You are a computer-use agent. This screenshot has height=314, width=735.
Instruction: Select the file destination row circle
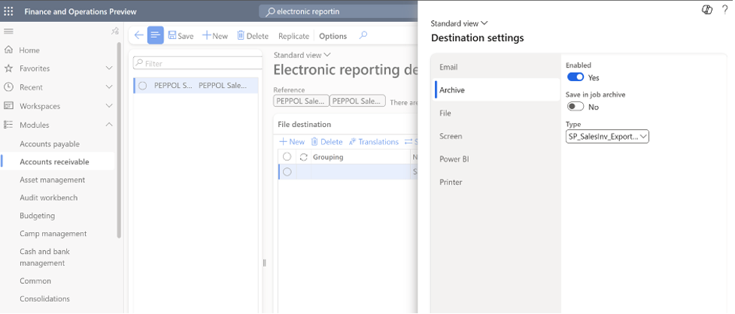[287, 172]
